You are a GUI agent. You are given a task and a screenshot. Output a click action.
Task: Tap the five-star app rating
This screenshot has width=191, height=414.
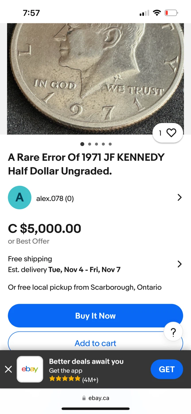click(65, 379)
